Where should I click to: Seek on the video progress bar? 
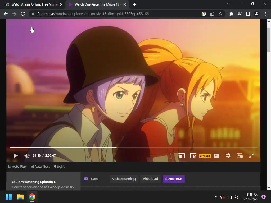[133, 148]
